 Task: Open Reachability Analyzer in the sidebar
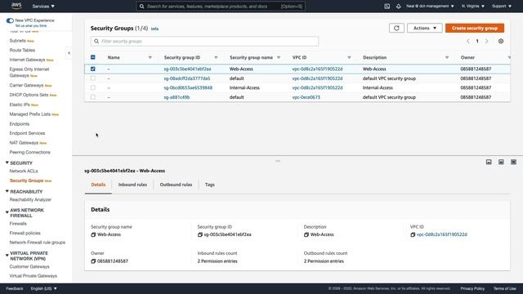[x=30, y=199]
